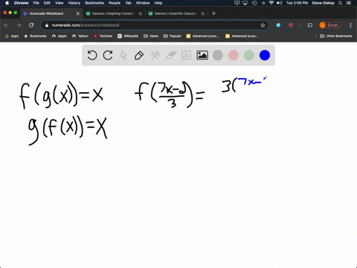Click the profile Error button
This screenshot has height=268, width=357.
(330, 25)
